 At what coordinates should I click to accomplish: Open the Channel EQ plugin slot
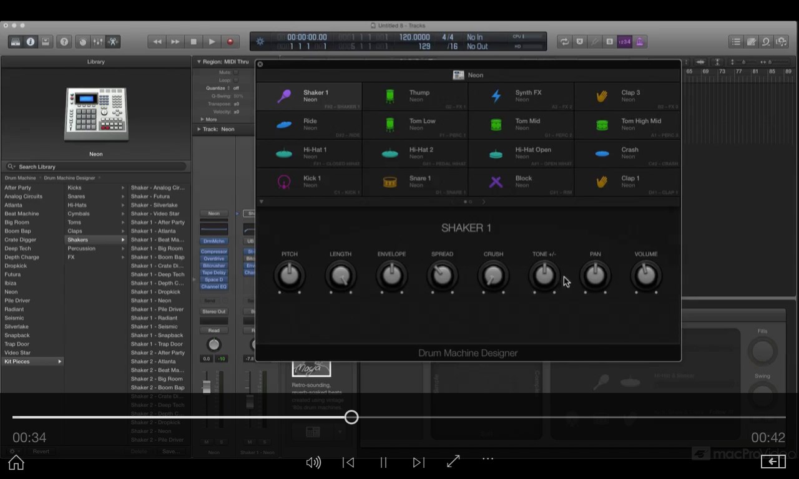214,286
